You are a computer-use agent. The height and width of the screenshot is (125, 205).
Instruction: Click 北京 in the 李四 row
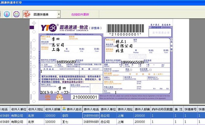[x=36, y=116]
